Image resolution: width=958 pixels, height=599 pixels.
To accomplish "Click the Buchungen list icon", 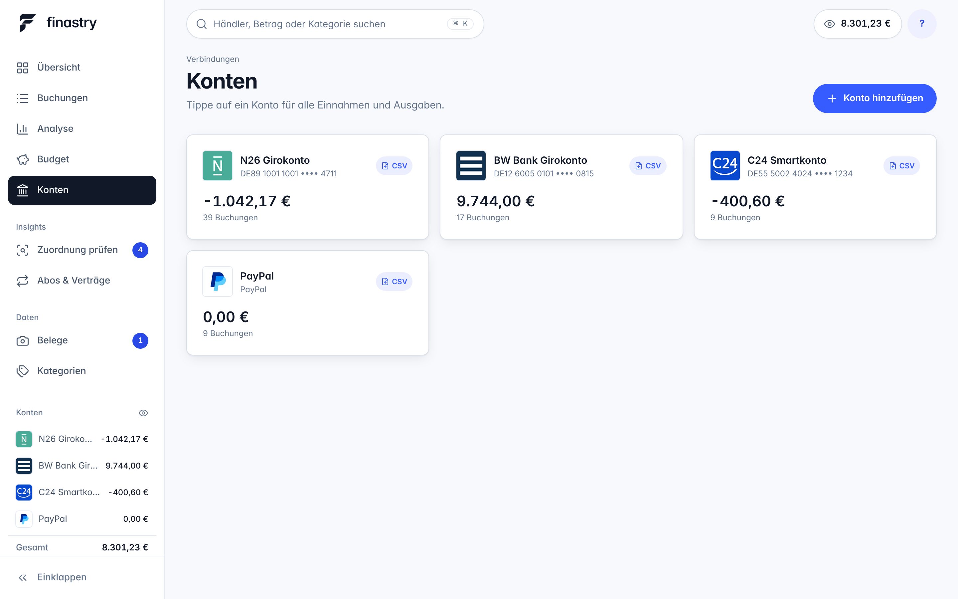I will click(x=23, y=98).
